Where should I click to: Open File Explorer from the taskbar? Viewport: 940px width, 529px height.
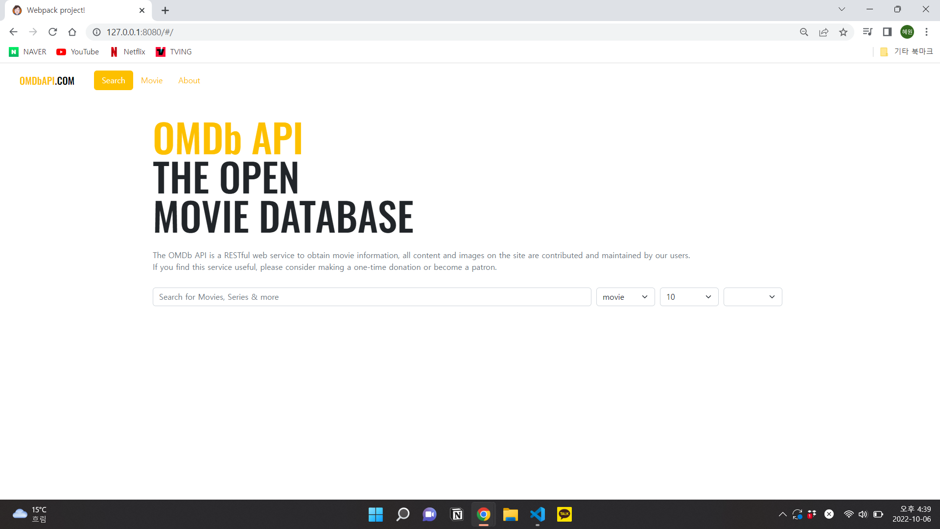click(510, 514)
